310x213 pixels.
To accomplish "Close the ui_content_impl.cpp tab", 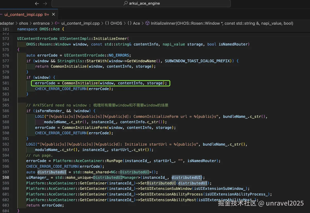I will [53, 14].
